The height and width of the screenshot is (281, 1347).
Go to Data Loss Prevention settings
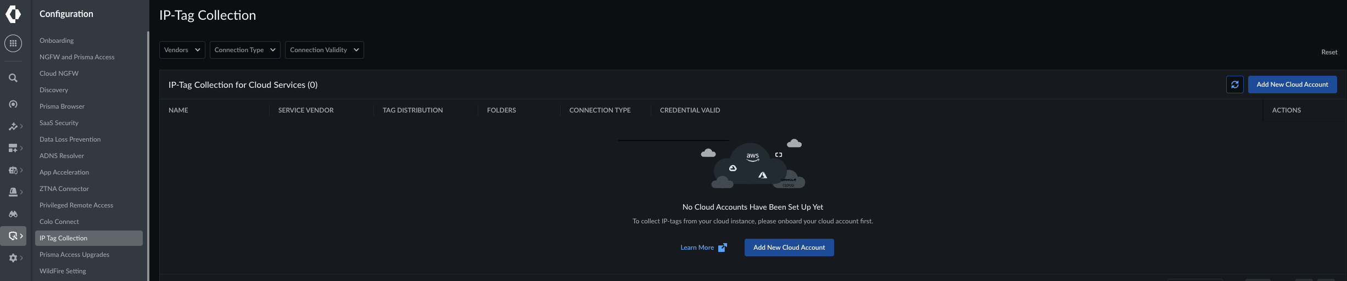pos(70,139)
